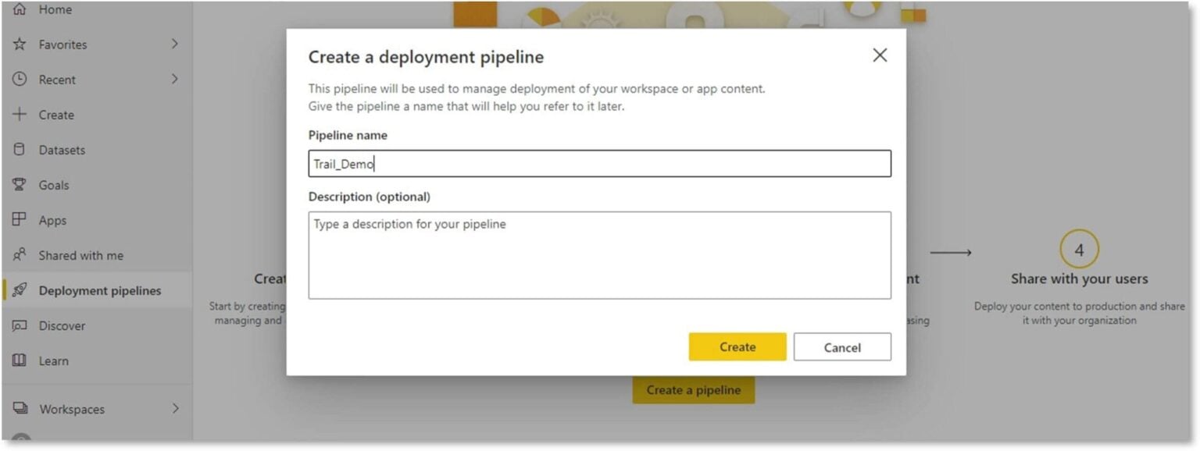Select the Home icon in the sidebar
Screen dimensions: 1200x451
point(20,9)
